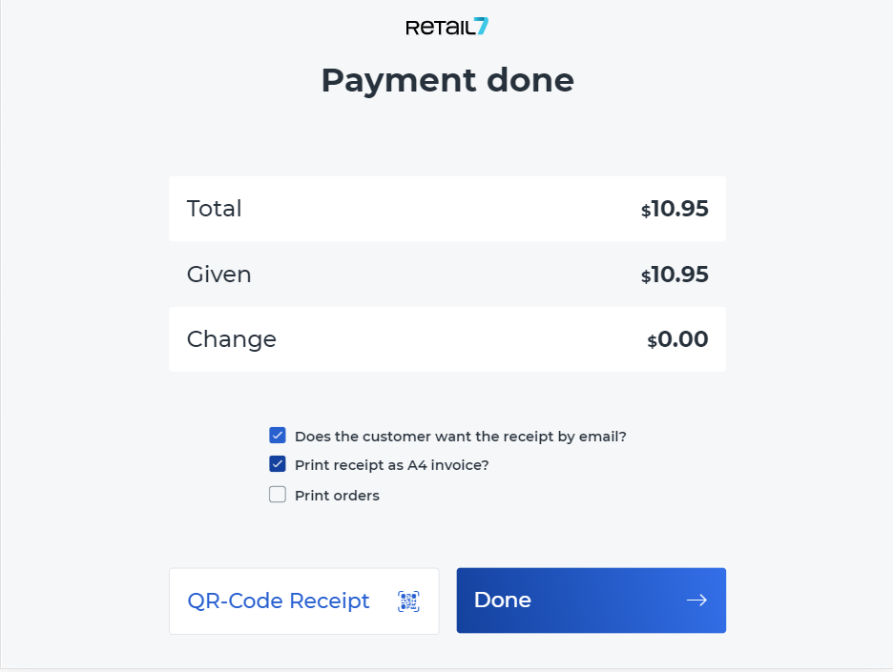Click the "RETAIL" wordmark text in header

point(438,29)
